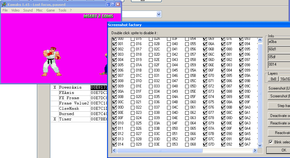Image resolution: width=290 pixels, height=158 pixels.
Task: Uncheck sprite 07D checkbox
Action: tap(205, 144)
